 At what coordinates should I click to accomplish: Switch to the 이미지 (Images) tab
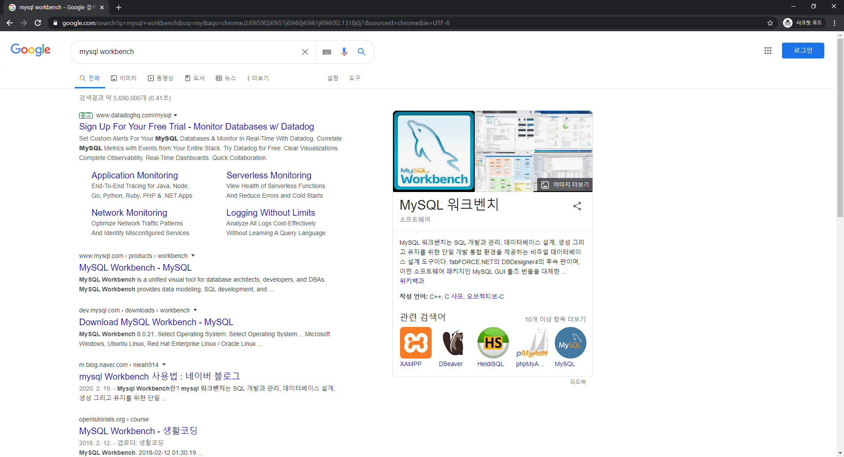[x=124, y=78]
